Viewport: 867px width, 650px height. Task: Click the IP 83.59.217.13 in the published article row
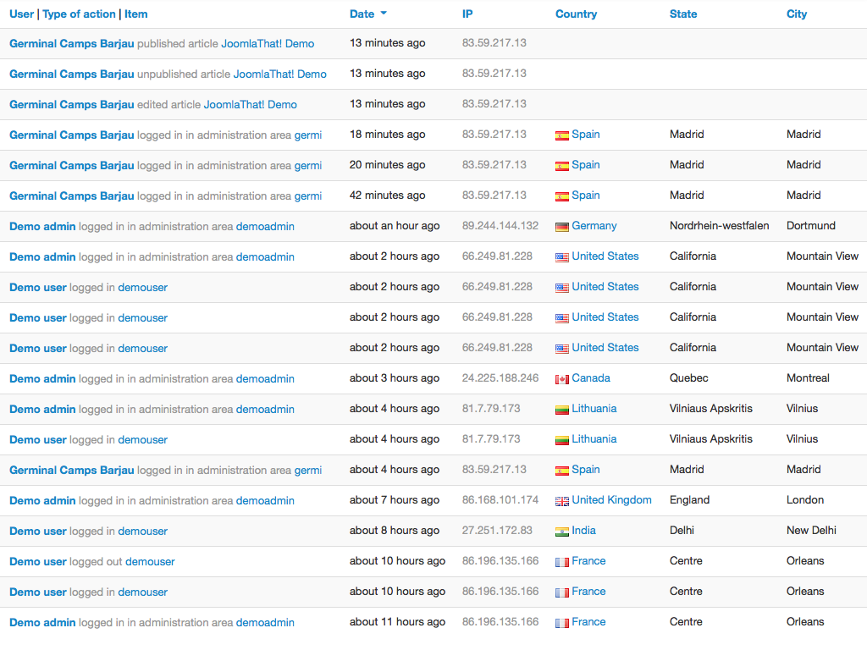pyautogui.click(x=494, y=42)
